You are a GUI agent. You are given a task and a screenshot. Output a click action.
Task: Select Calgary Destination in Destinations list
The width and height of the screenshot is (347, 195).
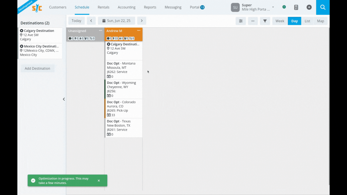[40, 35]
